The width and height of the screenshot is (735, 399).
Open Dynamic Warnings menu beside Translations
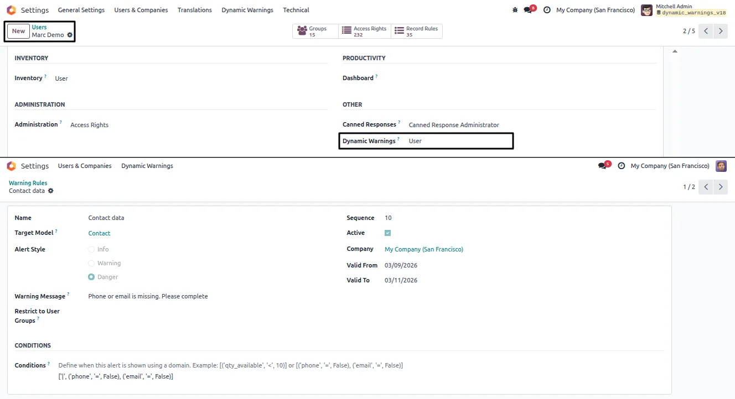tap(247, 10)
